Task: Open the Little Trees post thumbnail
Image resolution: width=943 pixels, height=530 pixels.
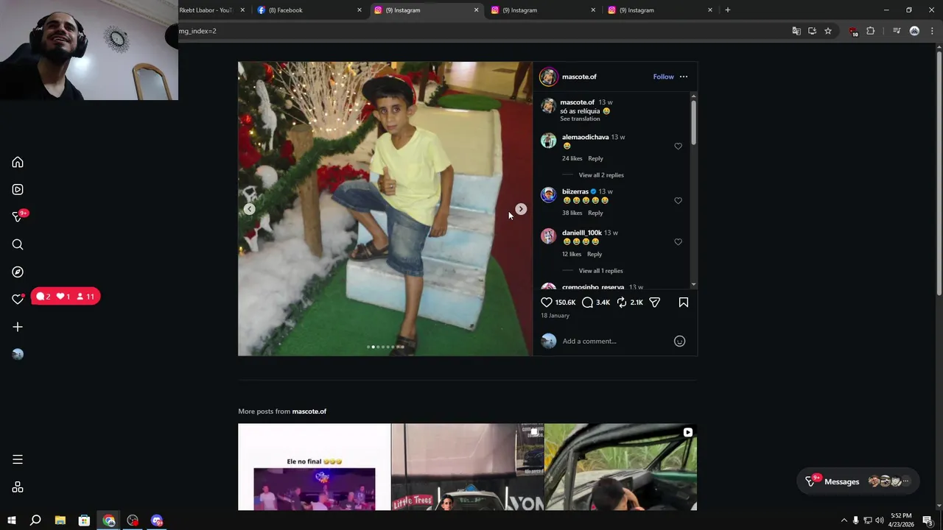Action: tap(468, 467)
